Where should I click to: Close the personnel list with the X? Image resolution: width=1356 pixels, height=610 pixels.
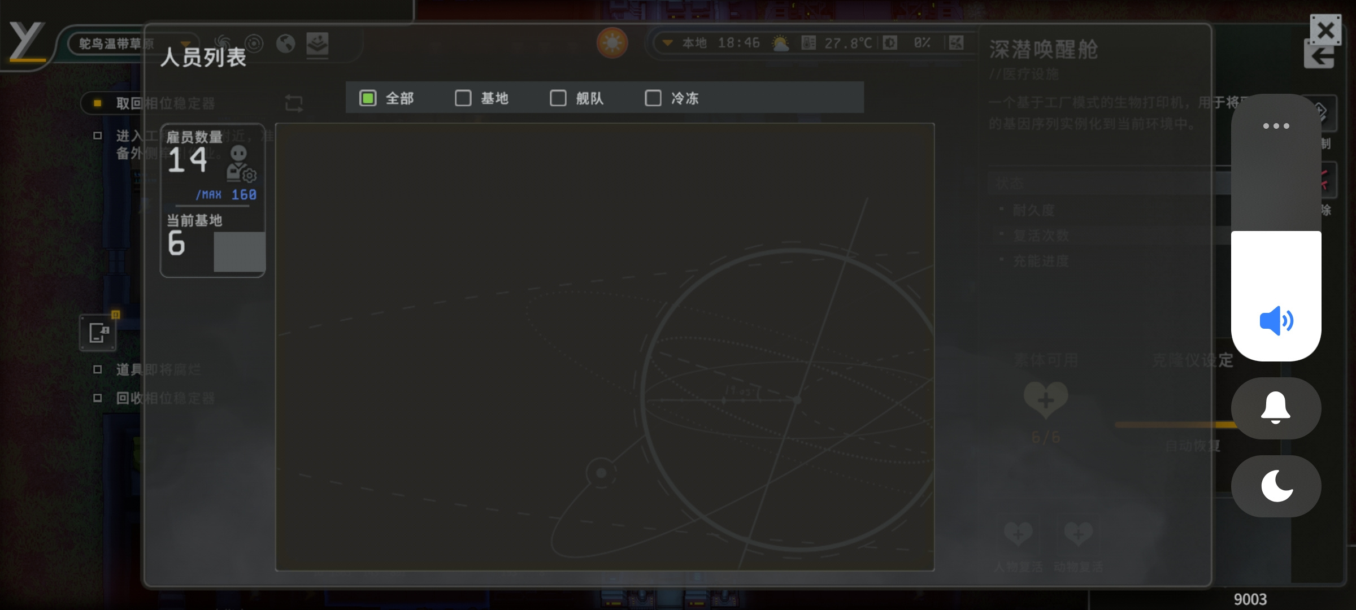(1325, 29)
